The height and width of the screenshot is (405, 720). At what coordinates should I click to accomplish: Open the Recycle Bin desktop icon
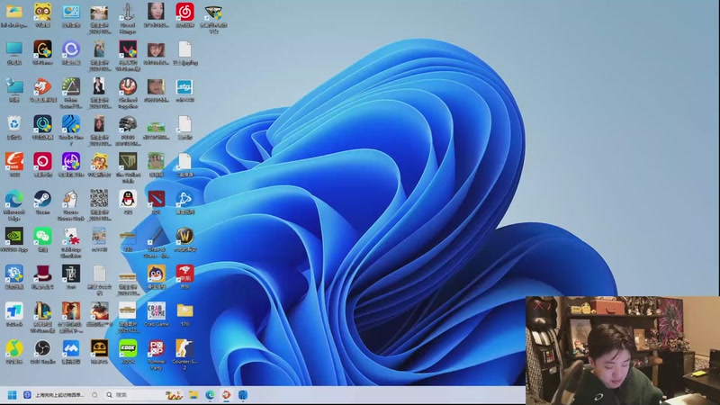tap(14, 124)
